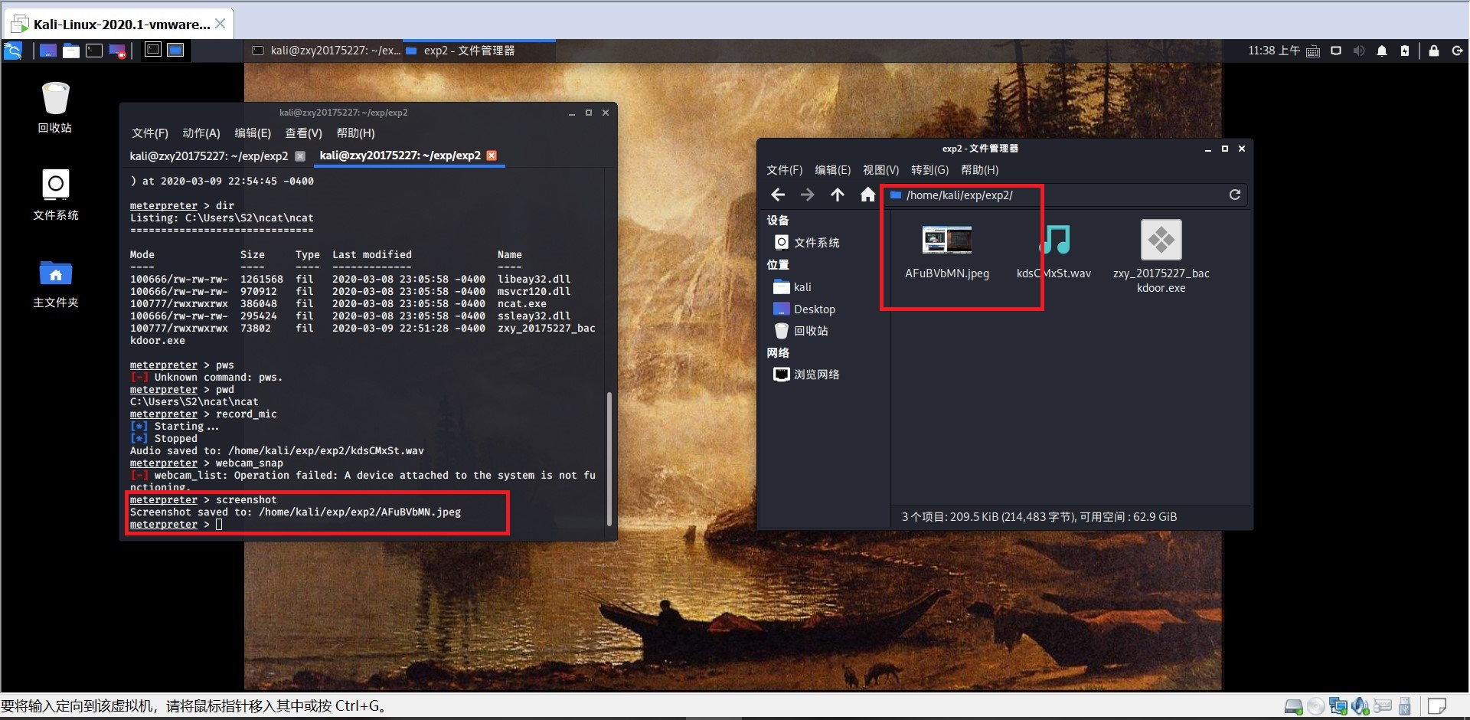The width and height of the screenshot is (1470, 720).
Task: Go forward in the file manager
Action: click(x=808, y=195)
